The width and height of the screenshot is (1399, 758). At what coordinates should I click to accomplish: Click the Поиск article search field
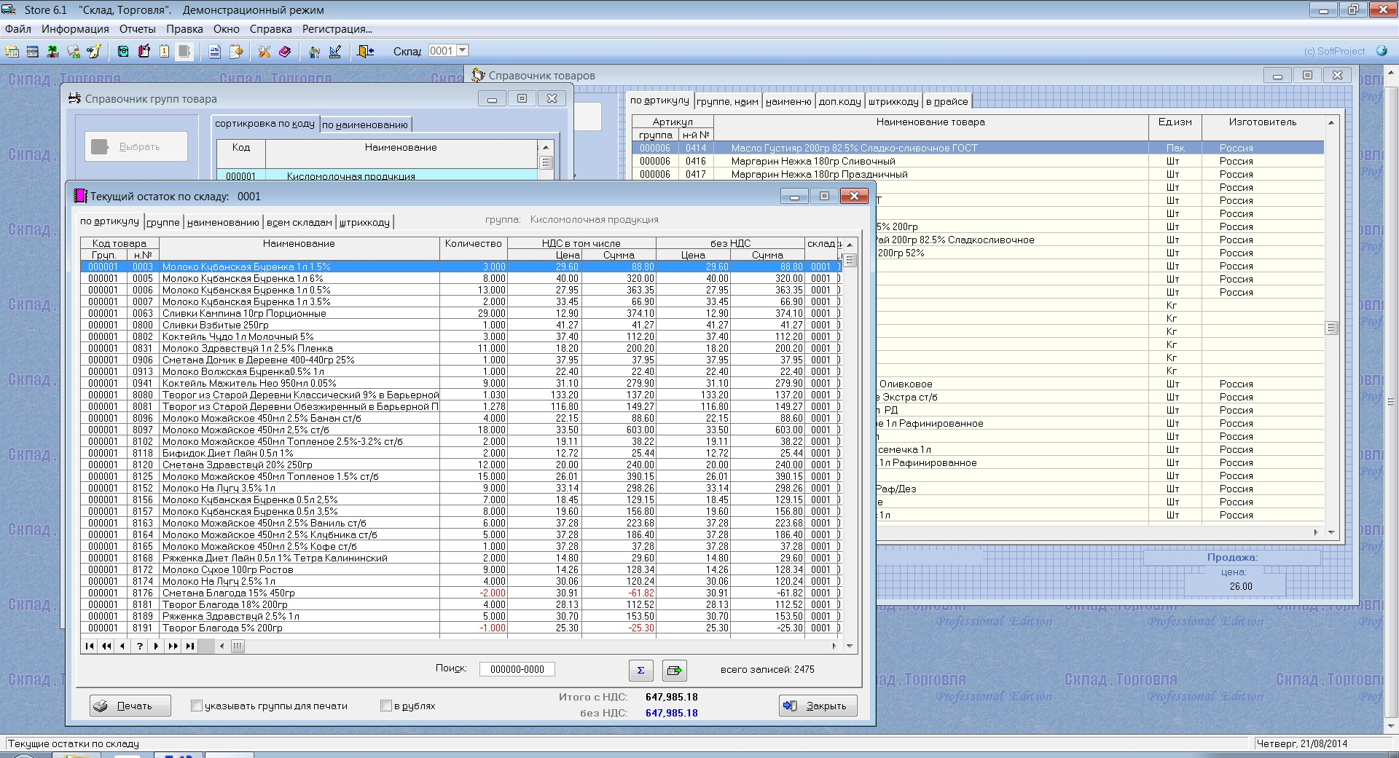[x=517, y=669]
